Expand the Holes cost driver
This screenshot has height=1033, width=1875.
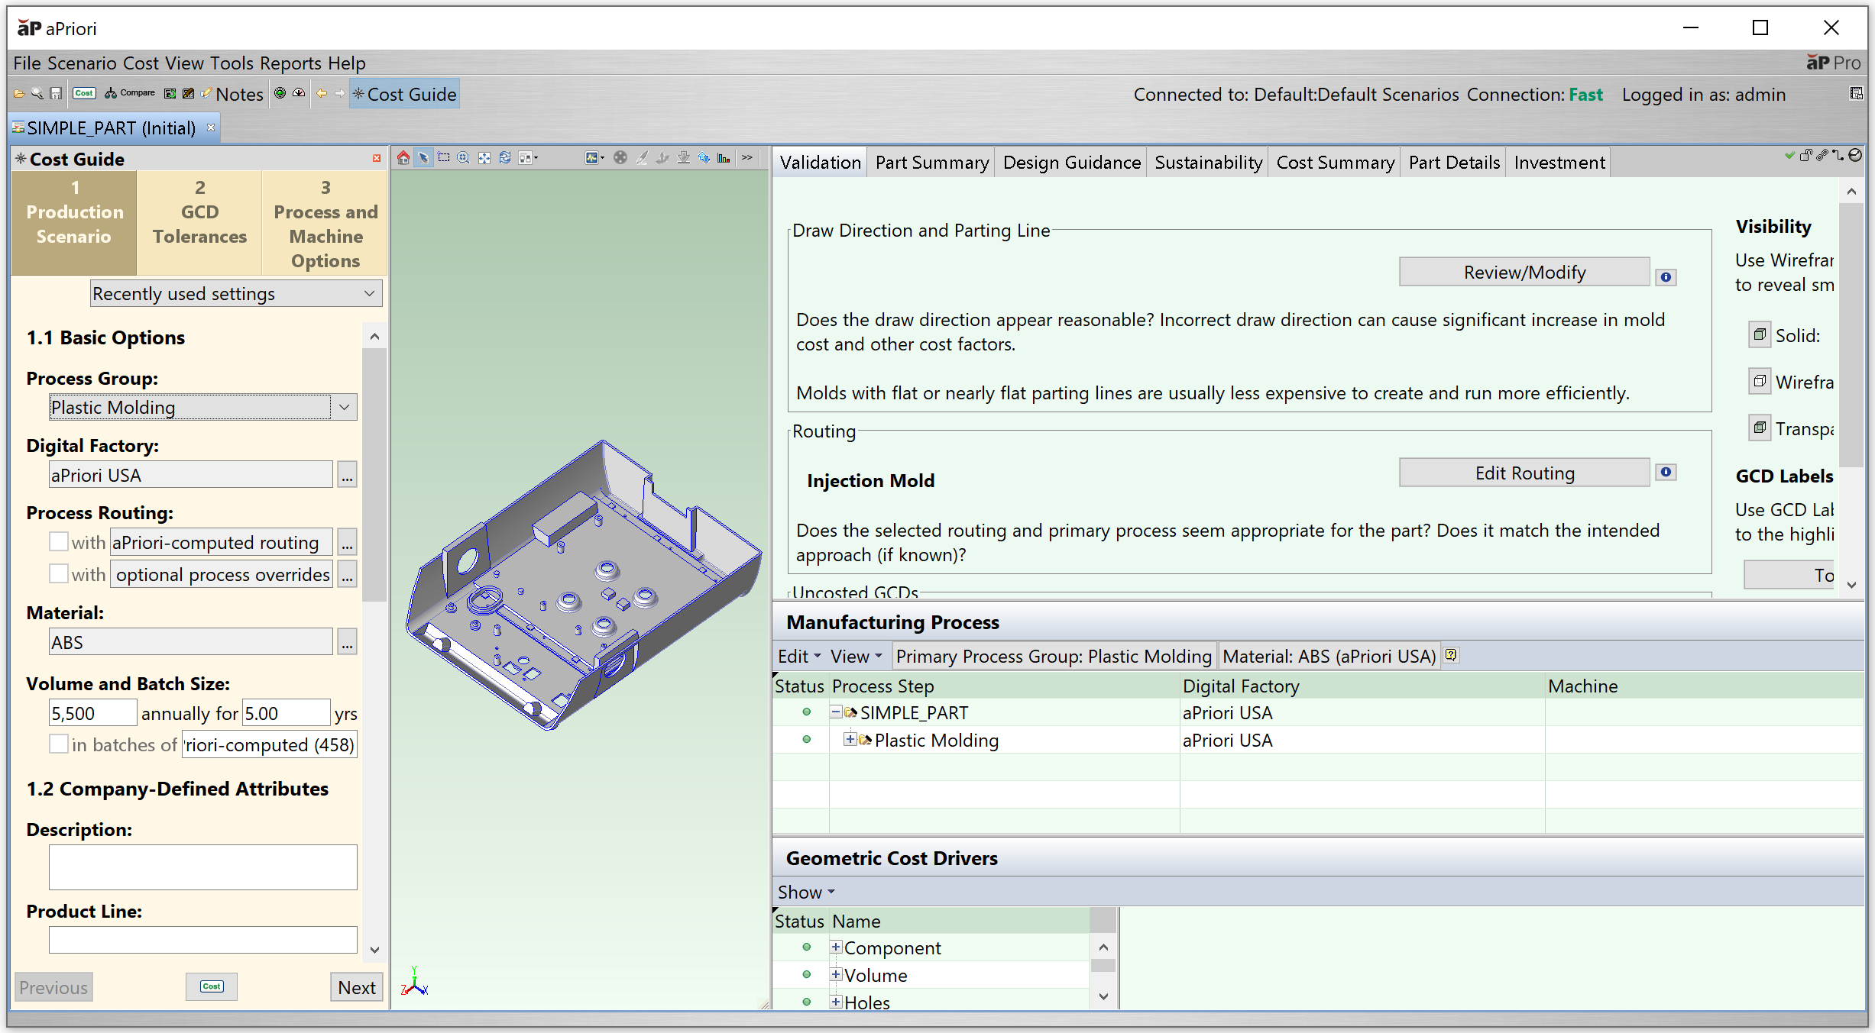pos(837,1002)
